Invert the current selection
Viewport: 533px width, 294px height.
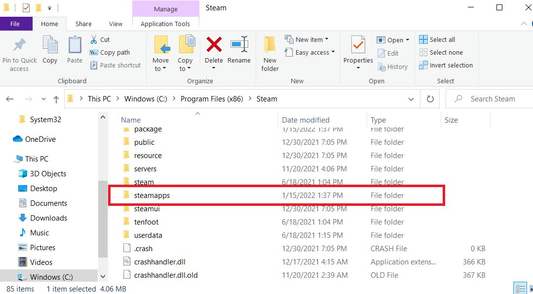pos(446,65)
